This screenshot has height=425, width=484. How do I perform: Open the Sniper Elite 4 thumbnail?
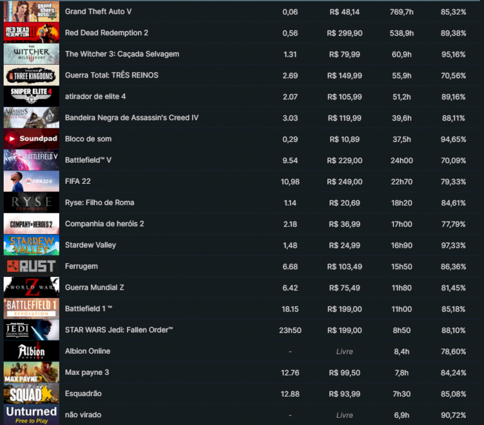[31, 96]
